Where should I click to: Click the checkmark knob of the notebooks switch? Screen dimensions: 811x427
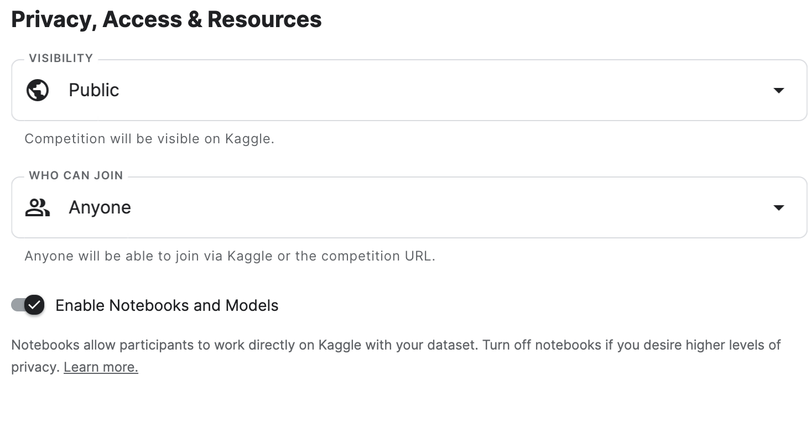coord(34,305)
